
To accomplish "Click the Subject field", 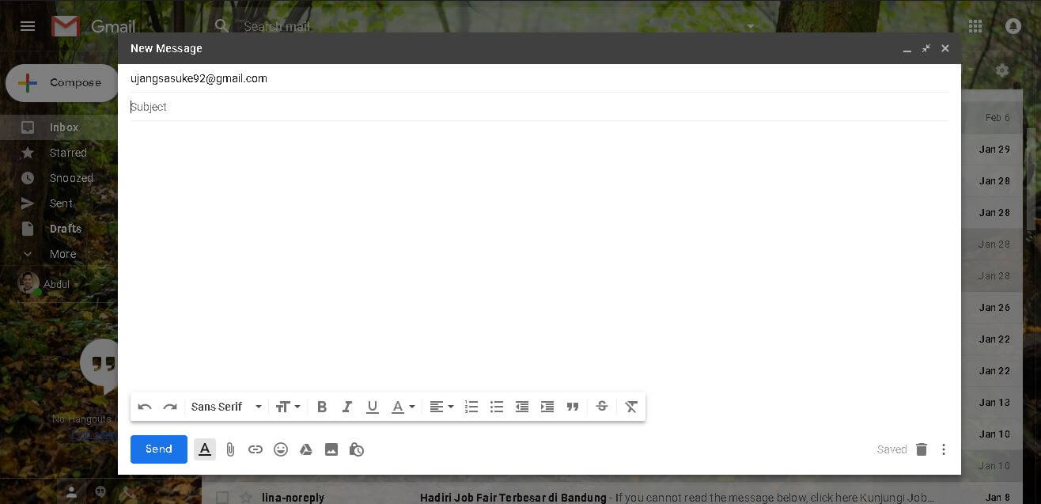I will coord(539,107).
